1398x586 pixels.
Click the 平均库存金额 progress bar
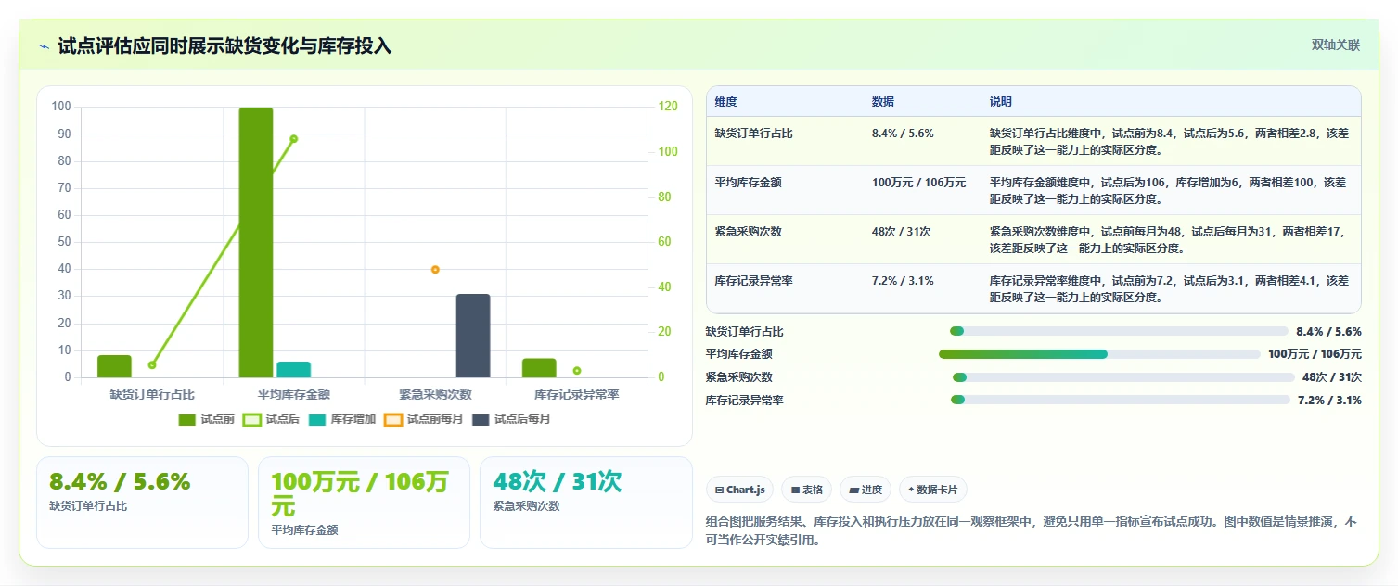pyautogui.click(x=1099, y=354)
